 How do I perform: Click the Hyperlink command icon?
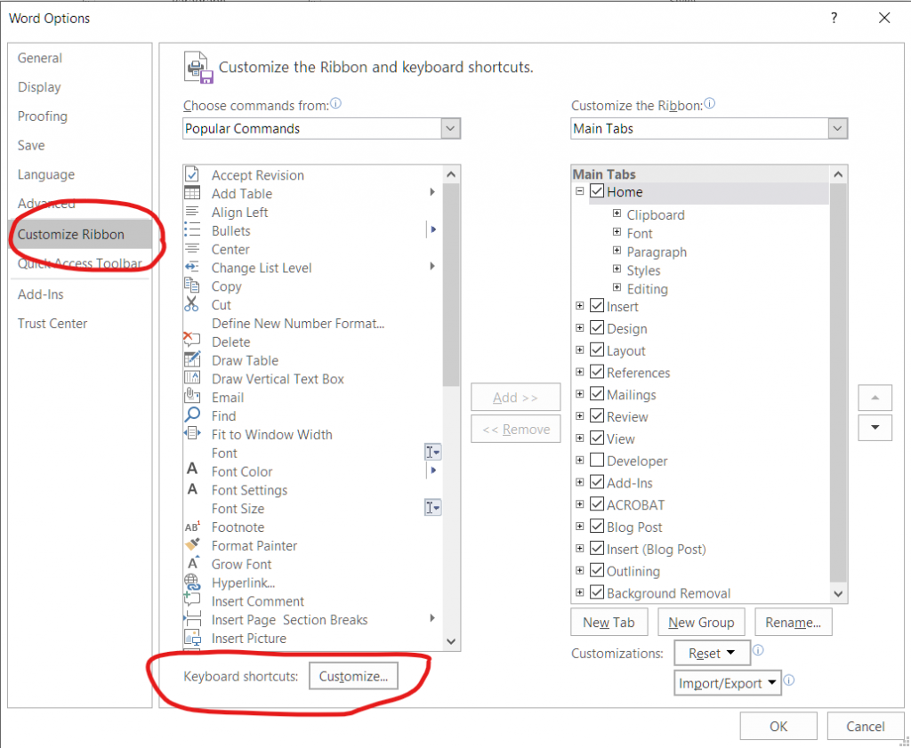point(193,583)
